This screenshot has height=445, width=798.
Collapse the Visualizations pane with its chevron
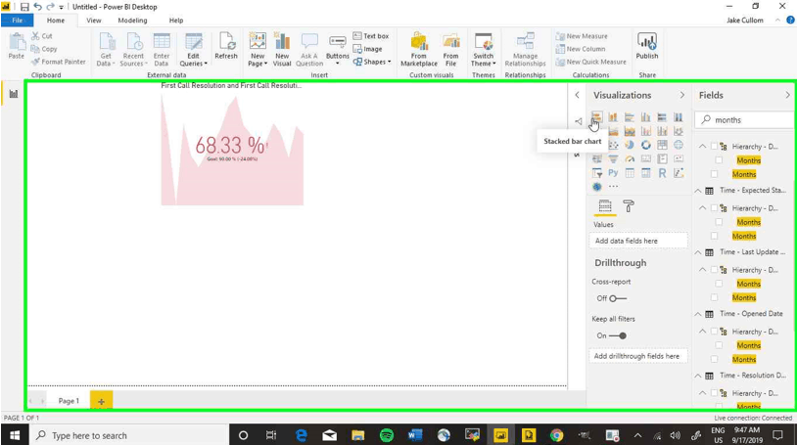(x=681, y=95)
